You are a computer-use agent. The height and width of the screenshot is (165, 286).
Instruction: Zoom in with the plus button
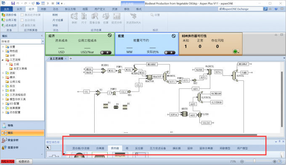[x=275, y=161]
